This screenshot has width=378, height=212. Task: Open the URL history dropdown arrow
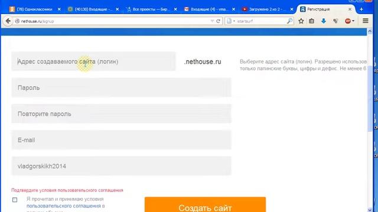(212, 21)
